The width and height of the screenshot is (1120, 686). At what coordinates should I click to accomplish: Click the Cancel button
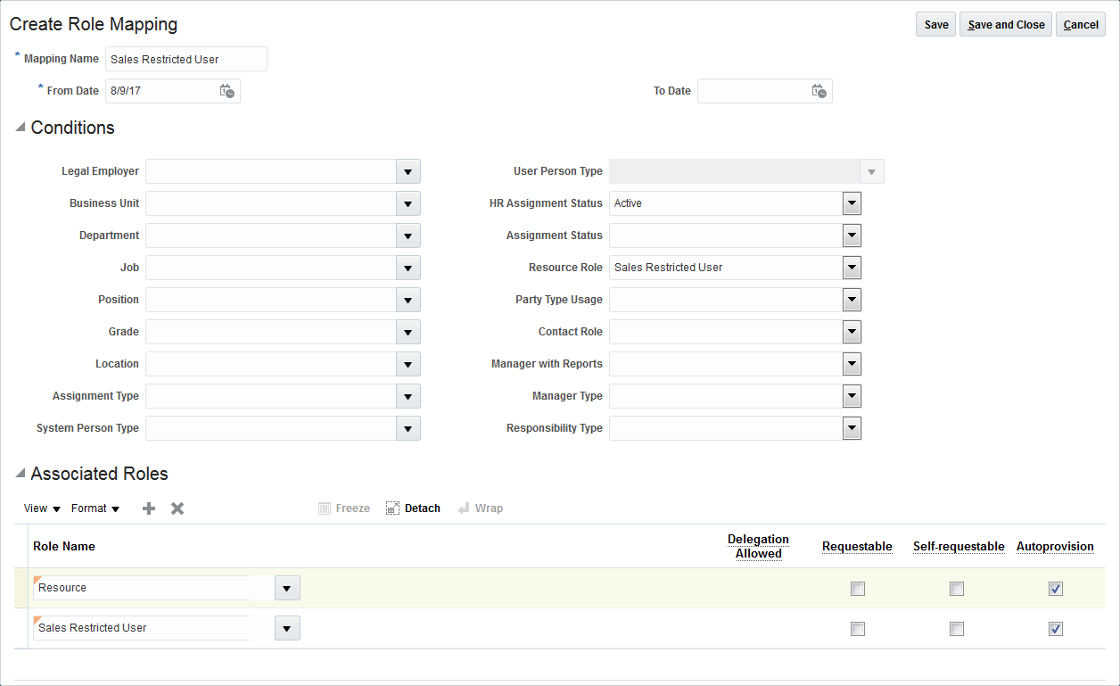click(1081, 25)
